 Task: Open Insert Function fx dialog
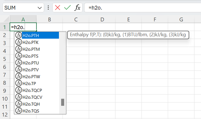click(x=77, y=8)
